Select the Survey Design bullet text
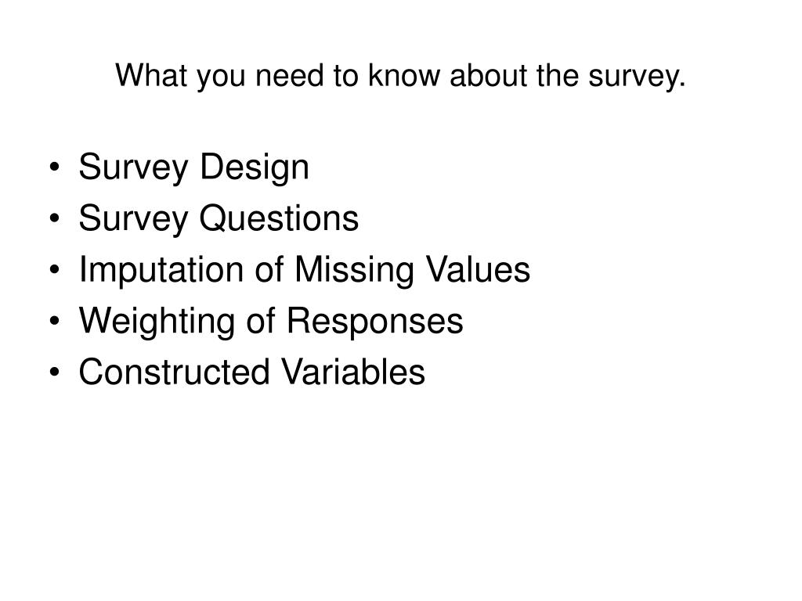Image resolution: width=802 pixels, height=601 pixels. click(194, 168)
